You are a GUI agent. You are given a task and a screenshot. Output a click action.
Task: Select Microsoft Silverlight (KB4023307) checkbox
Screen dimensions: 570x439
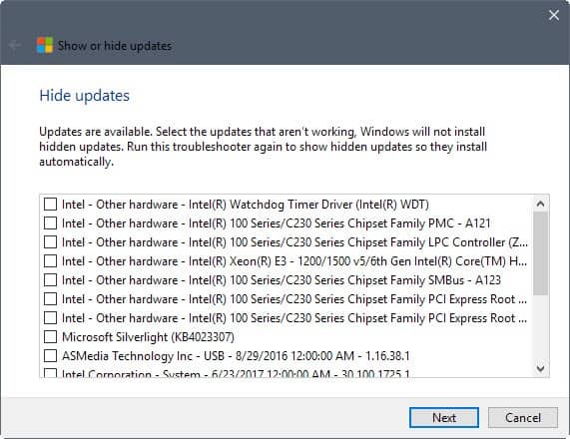[x=50, y=337]
